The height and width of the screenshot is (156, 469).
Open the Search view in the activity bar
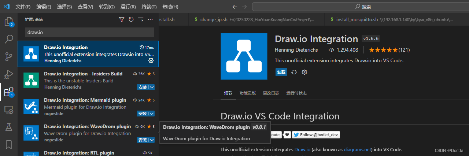pyautogui.click(x=9, y=39)
